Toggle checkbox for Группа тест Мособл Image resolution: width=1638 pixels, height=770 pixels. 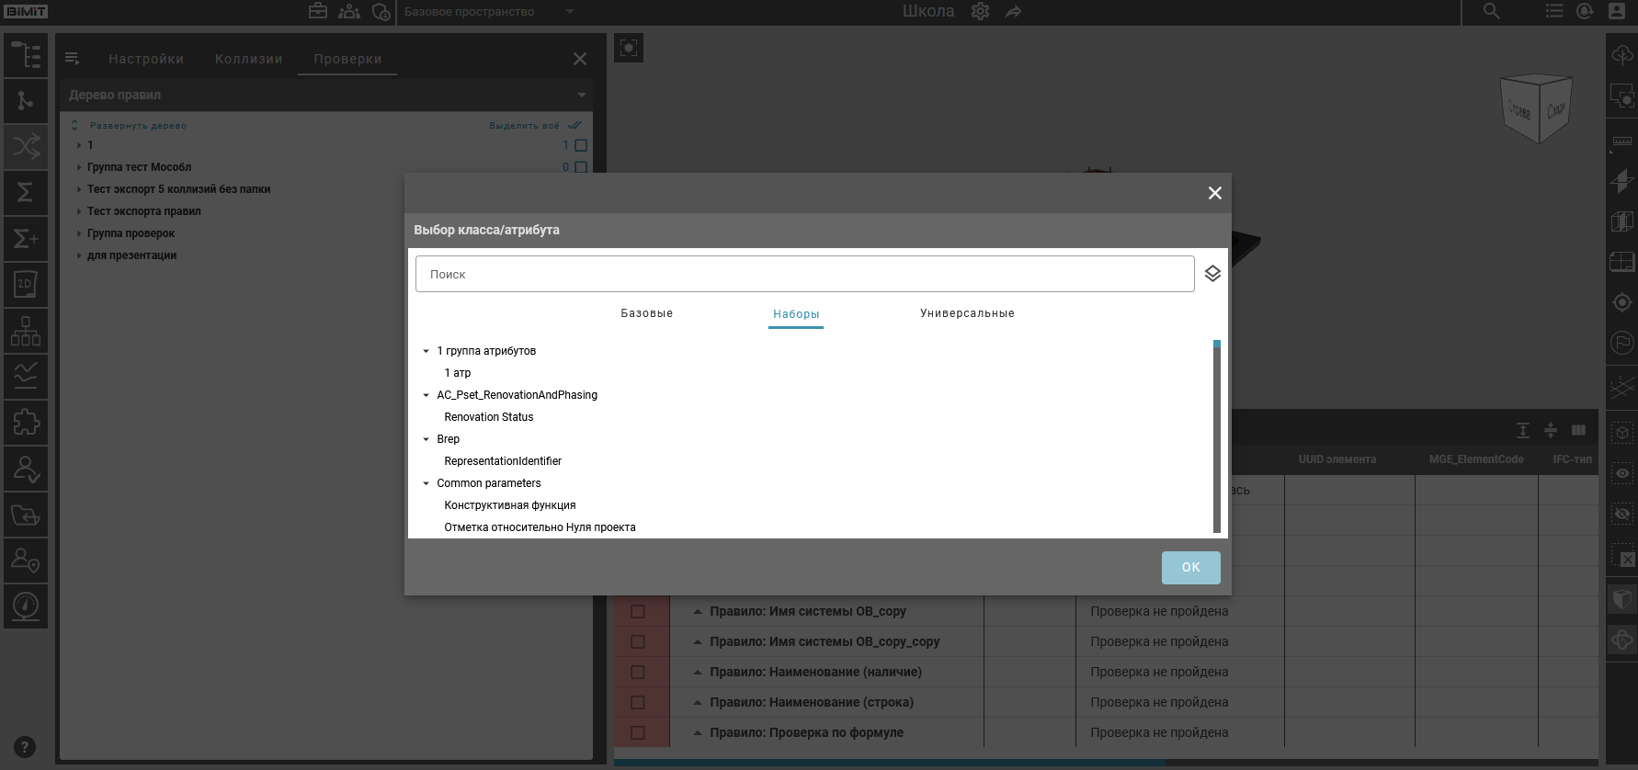[581, 167]
